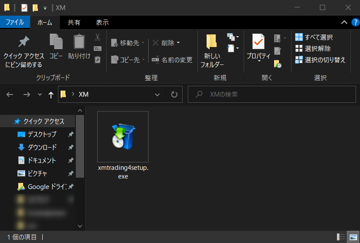Click Rename (名前の変更) button
Viewport: 360px width, 243px height.
[172, 60]
